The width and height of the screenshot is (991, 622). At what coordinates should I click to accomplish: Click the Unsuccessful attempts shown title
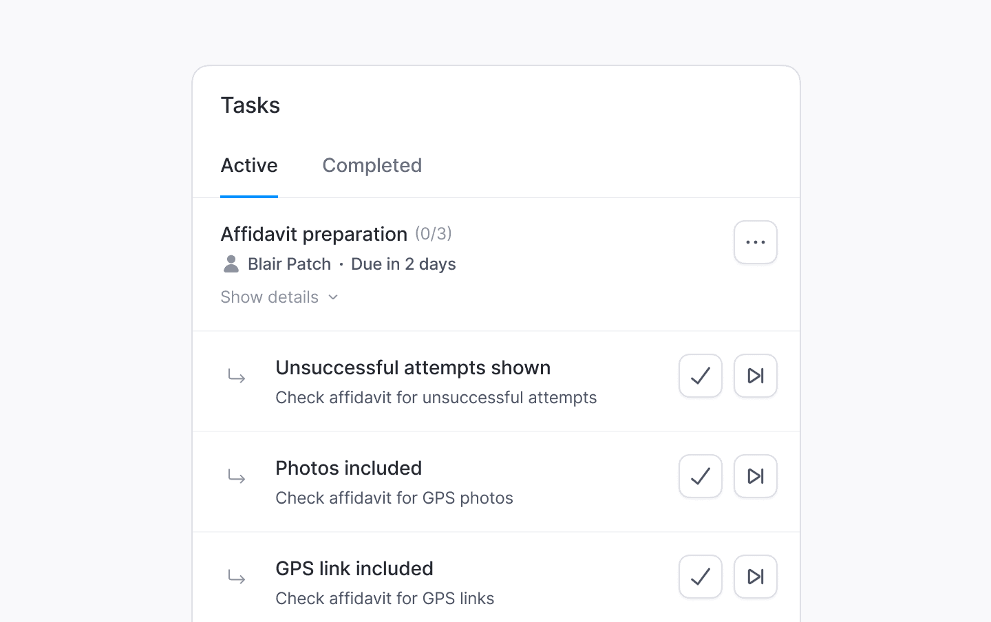tap(413, 367)
